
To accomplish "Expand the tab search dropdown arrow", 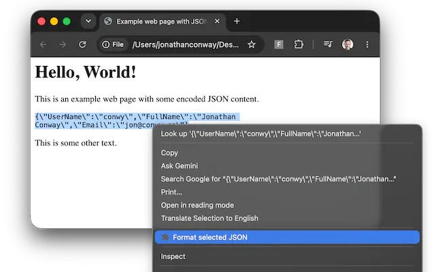I will click(88, 21).
